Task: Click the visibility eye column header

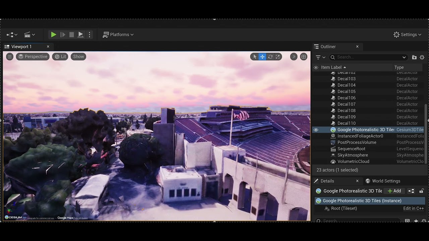Action: tap(316, 67)
